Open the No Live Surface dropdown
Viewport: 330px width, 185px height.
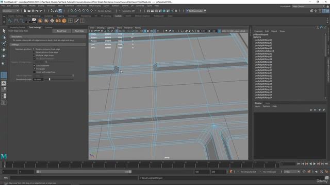coord(105,11)
